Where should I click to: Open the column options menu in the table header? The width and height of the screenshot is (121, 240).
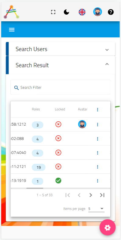98,110
